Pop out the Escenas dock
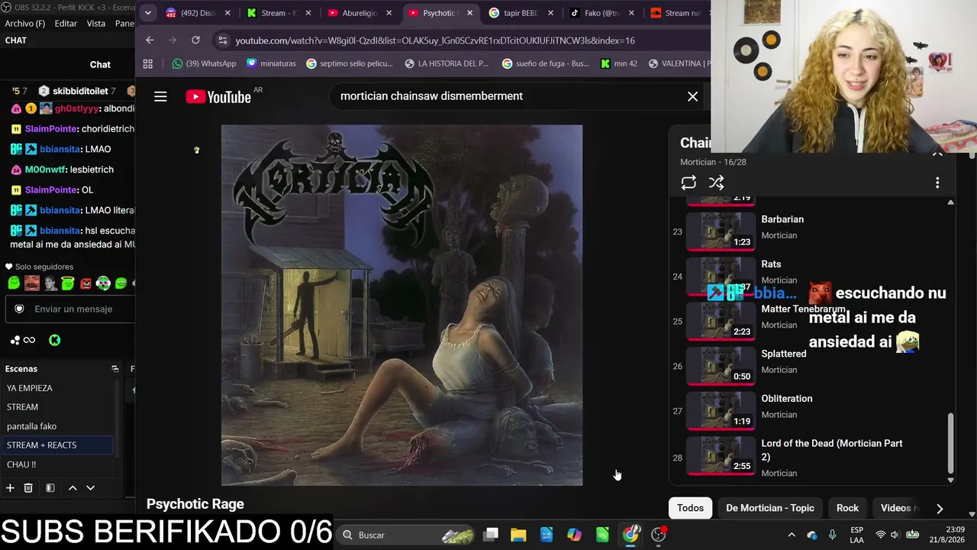 [x=115, y=369]
